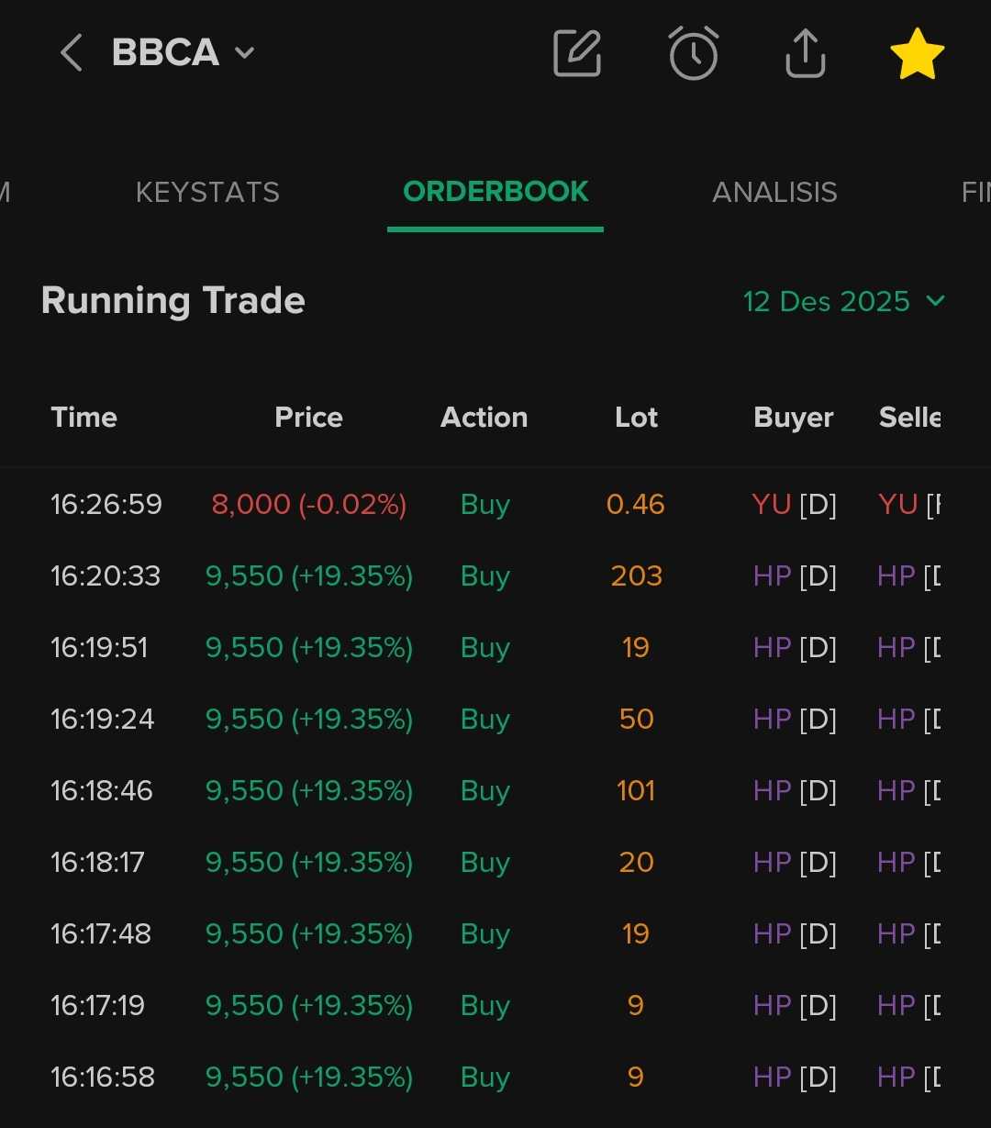Tap the Time column header

[x=84, y=418]
